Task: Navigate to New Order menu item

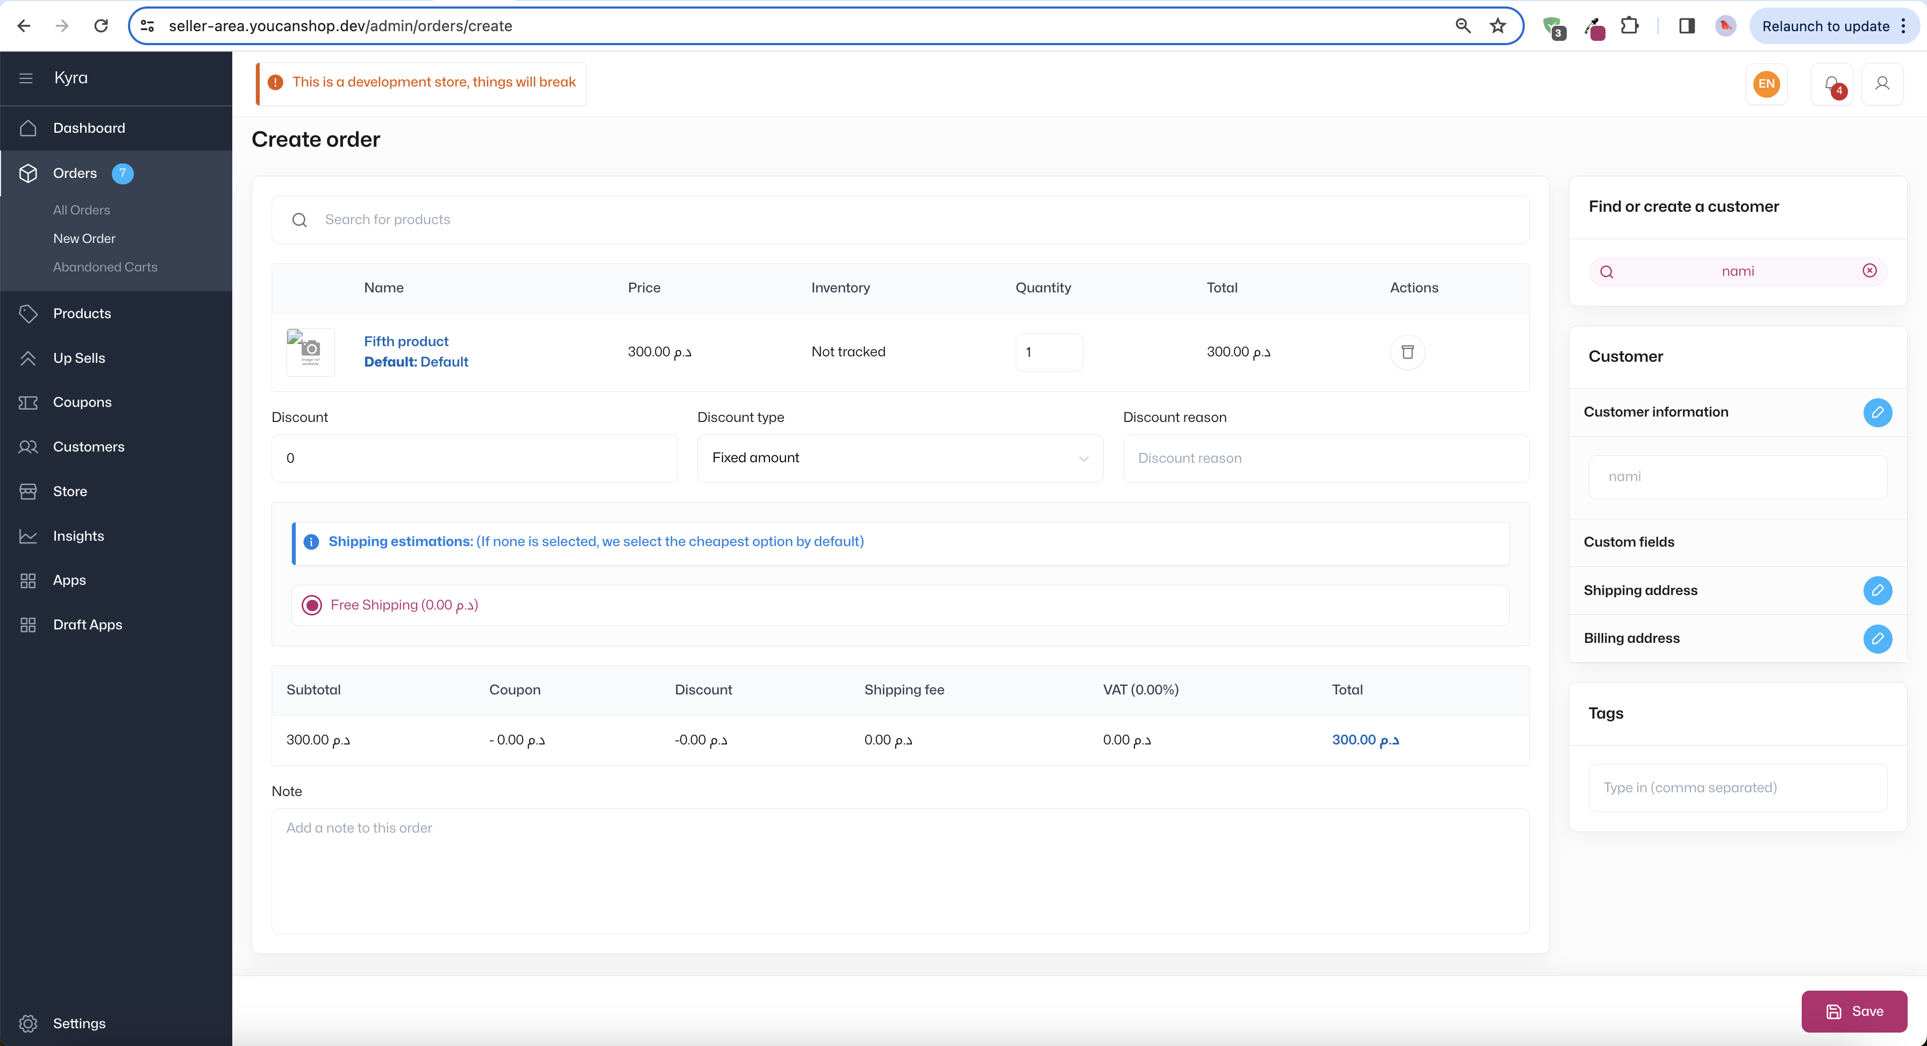Action: coord(84,238)
